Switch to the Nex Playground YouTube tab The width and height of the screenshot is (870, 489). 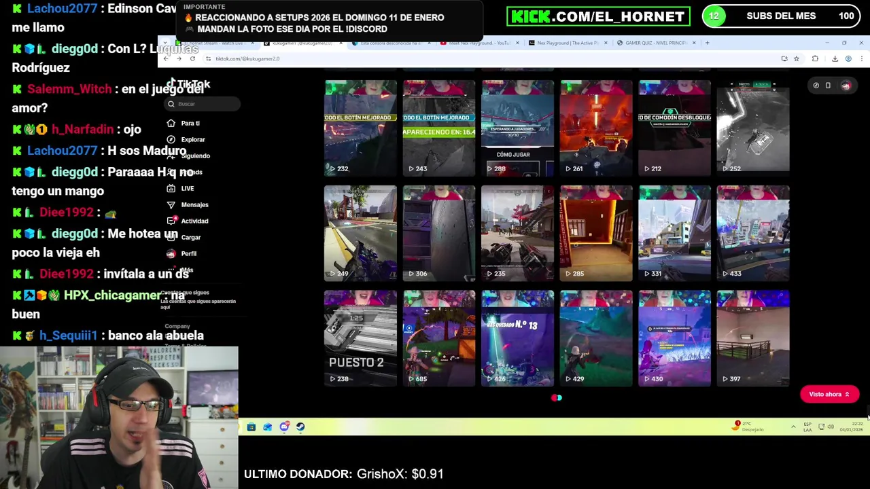480,43
